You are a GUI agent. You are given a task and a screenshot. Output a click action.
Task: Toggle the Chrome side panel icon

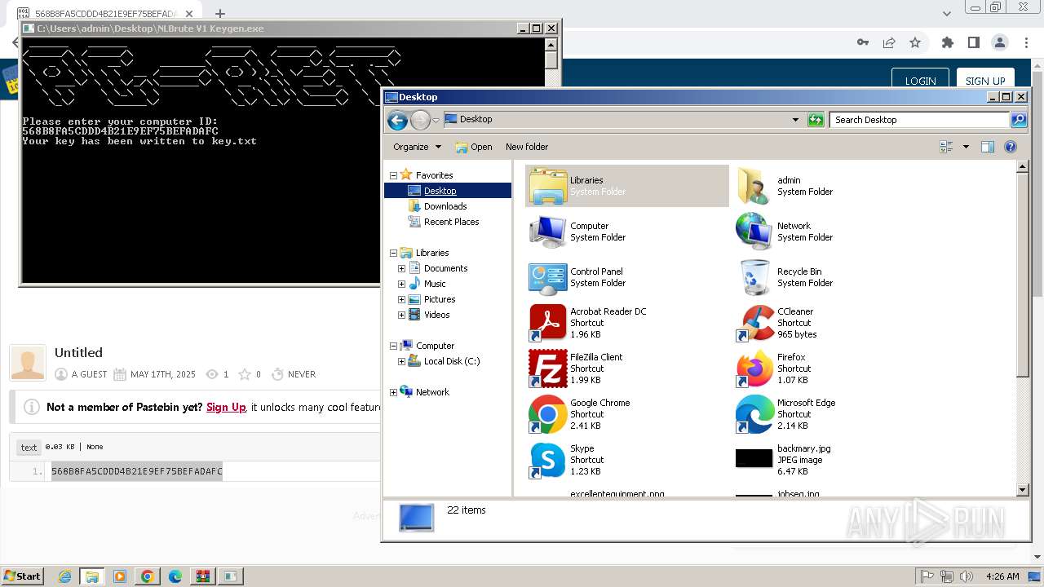pos(973,42)
